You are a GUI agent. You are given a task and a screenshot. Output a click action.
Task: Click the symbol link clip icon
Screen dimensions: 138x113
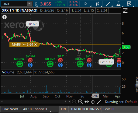pyautogui.click(x=36, y=4)
